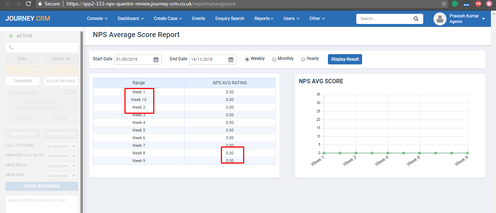Screen dimensions: 496x213
Task: Click the Week 5 table row
Action: pyautogui.click(x=184, y=130)
